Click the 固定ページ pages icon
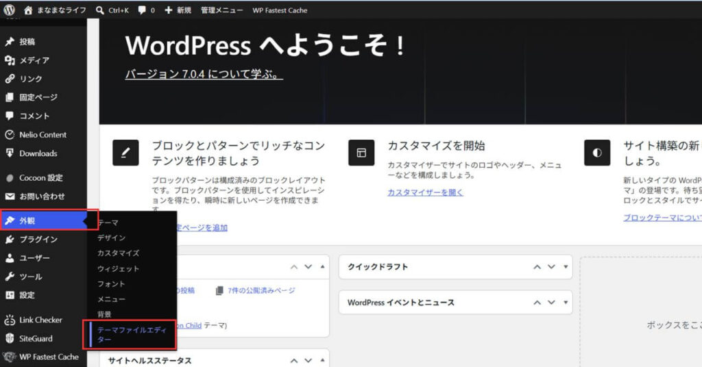 pos(10,97)
